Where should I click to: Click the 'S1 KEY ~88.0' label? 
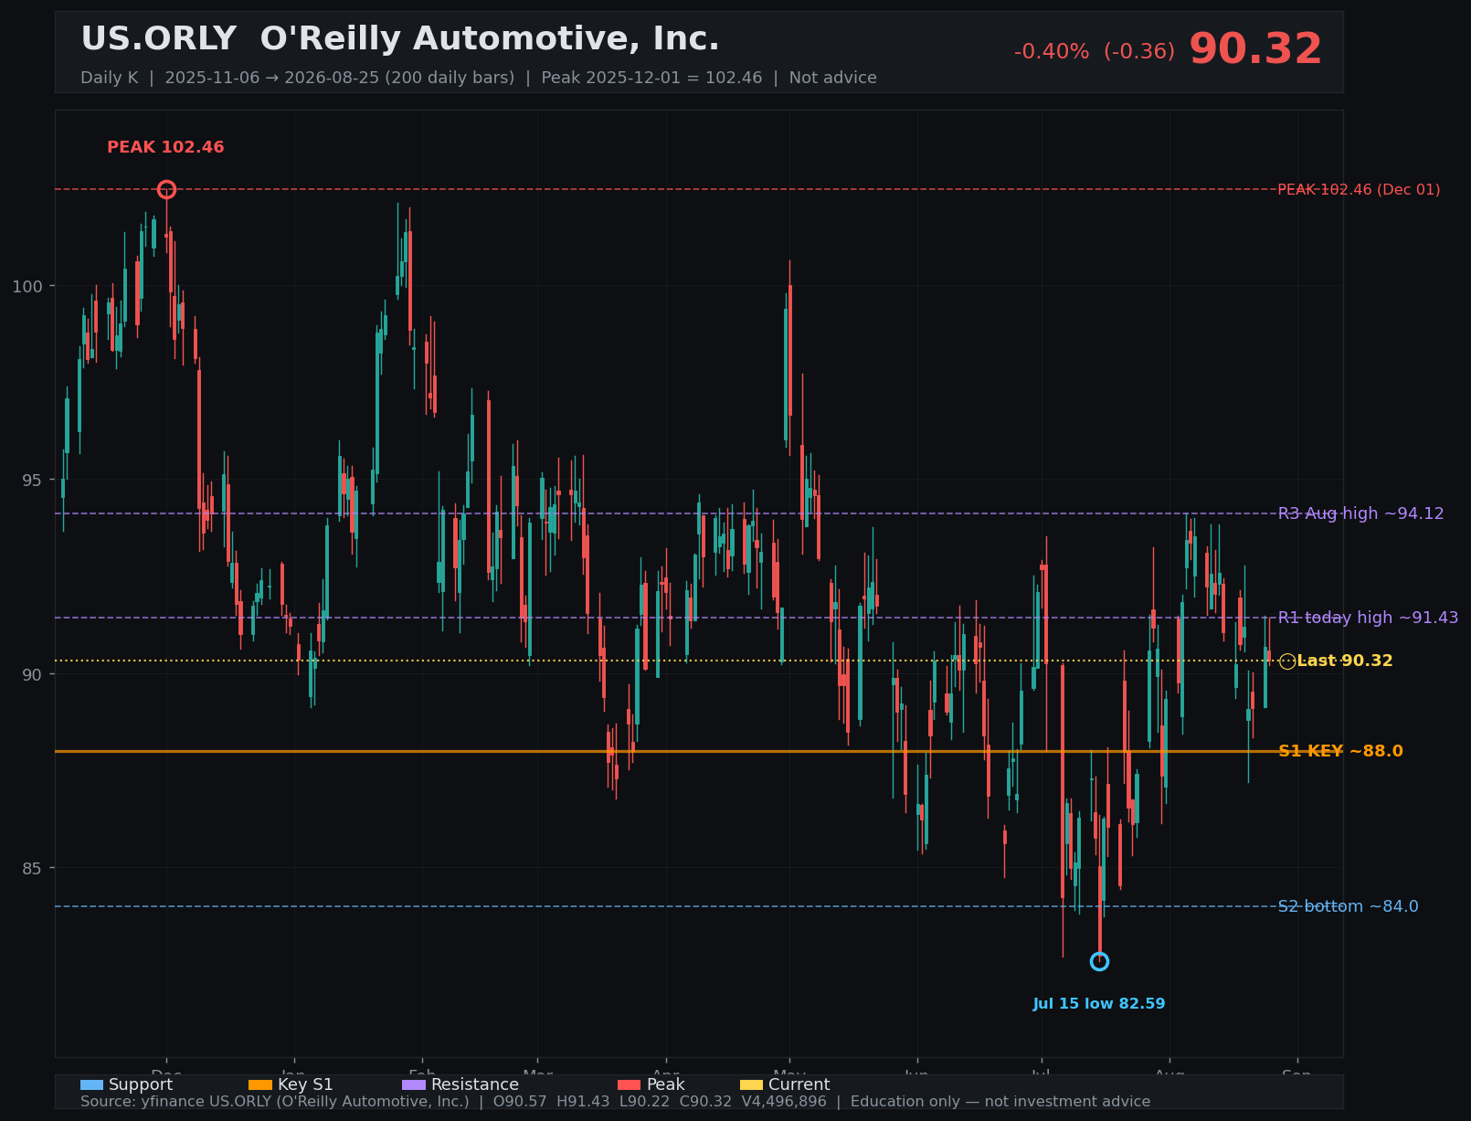(x=1340, y=751)
